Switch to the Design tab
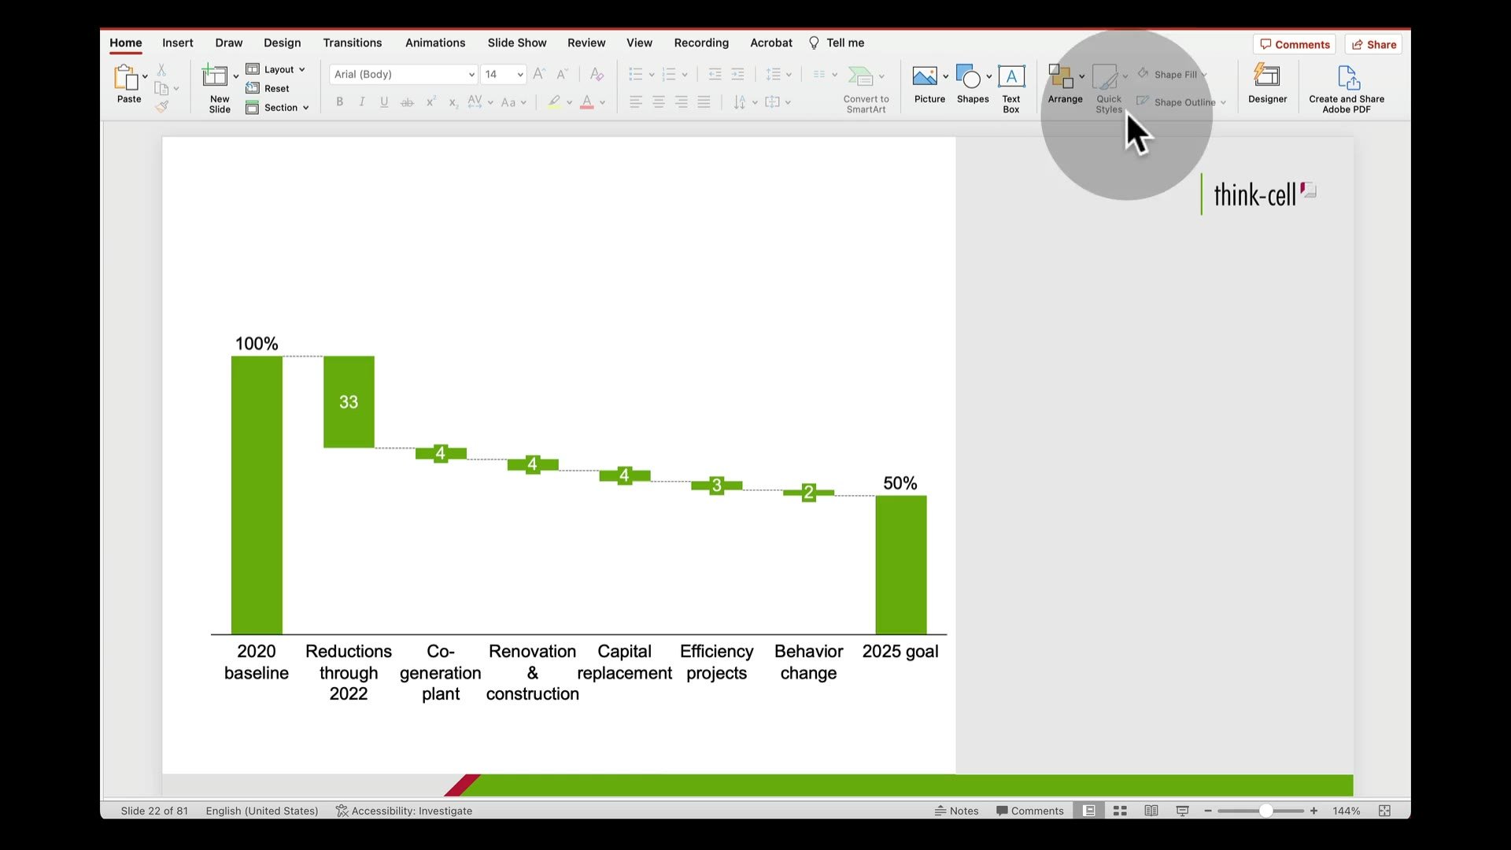Screen dimensions: 1511x850 pos(283,42)
